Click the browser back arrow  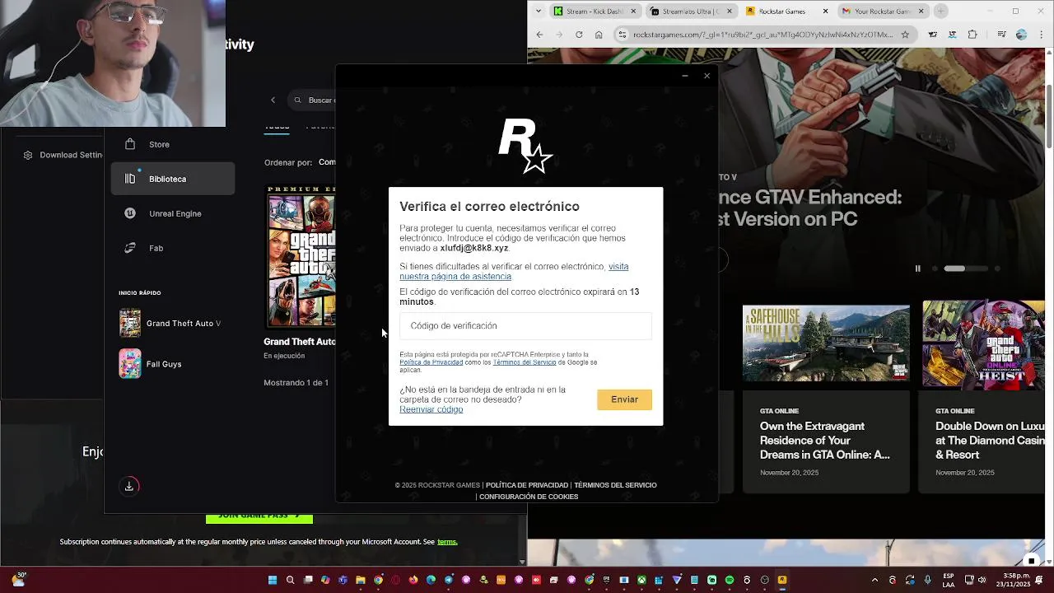[539, 35]
